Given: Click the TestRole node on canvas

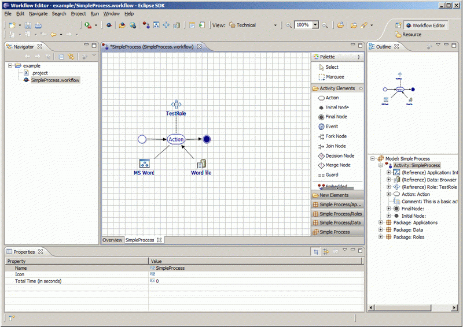Looking at the screenshot, I should click(176, 108).
